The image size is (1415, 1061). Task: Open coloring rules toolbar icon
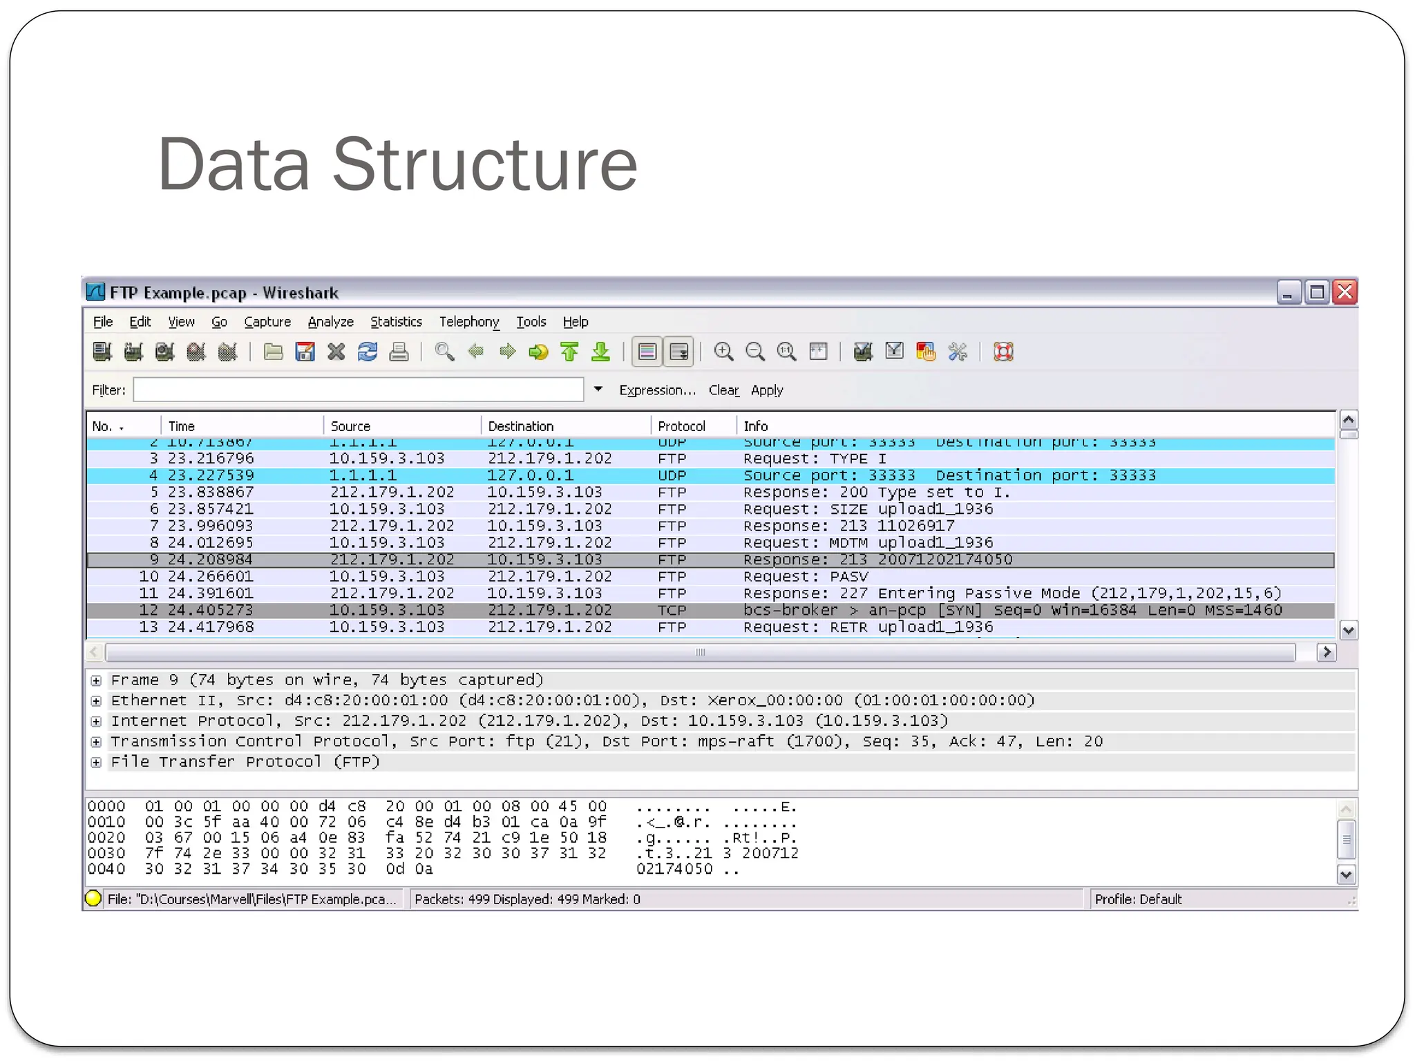pyautogui.click(x=926, y=352)
